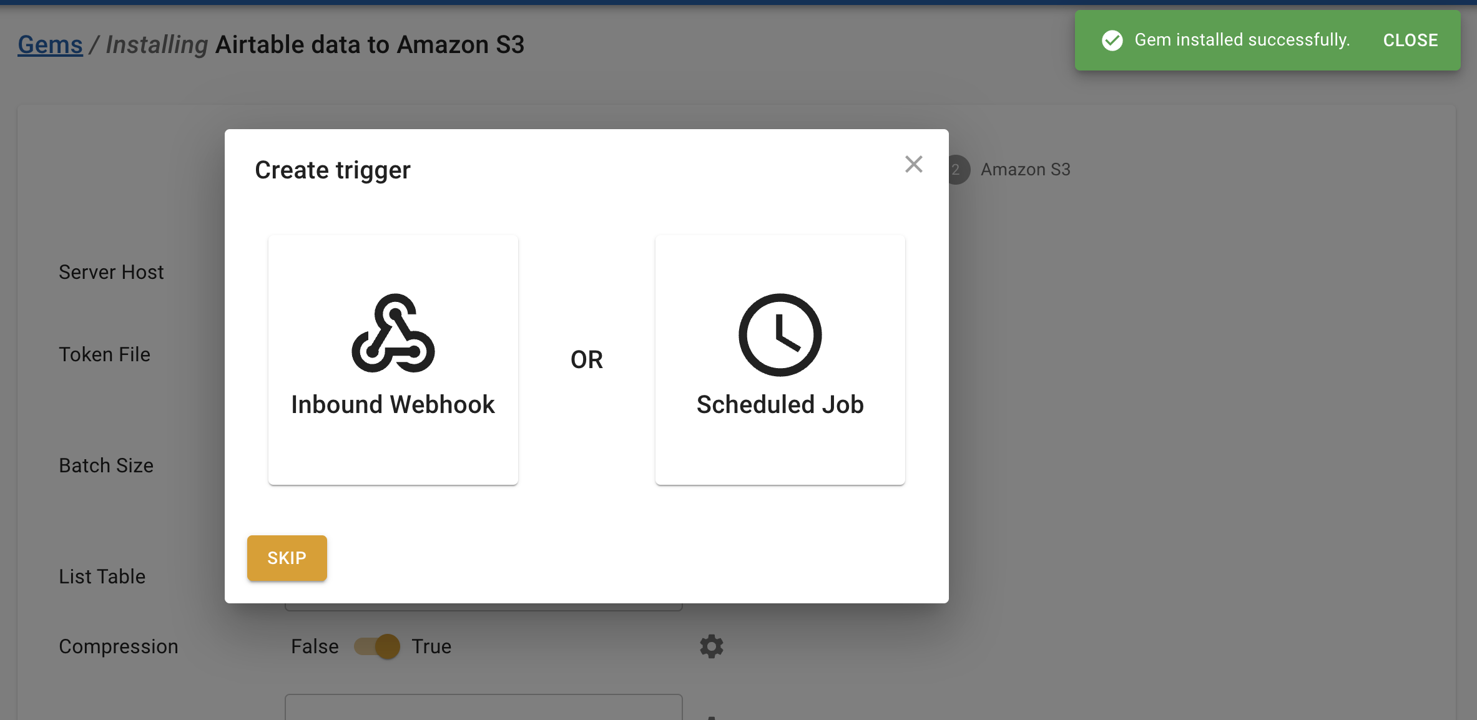
Task: Click the List Table field label
Action: (102, 576)
